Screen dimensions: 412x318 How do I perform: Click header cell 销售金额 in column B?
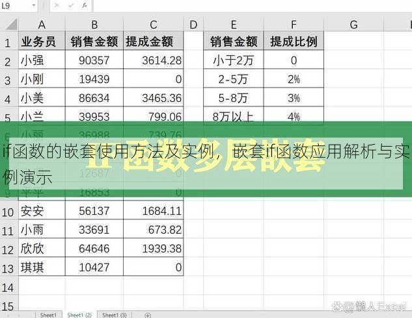pos(94,42)
